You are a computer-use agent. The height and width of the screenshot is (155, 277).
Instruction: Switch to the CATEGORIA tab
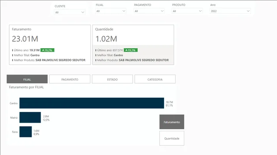tap(155, 79)
